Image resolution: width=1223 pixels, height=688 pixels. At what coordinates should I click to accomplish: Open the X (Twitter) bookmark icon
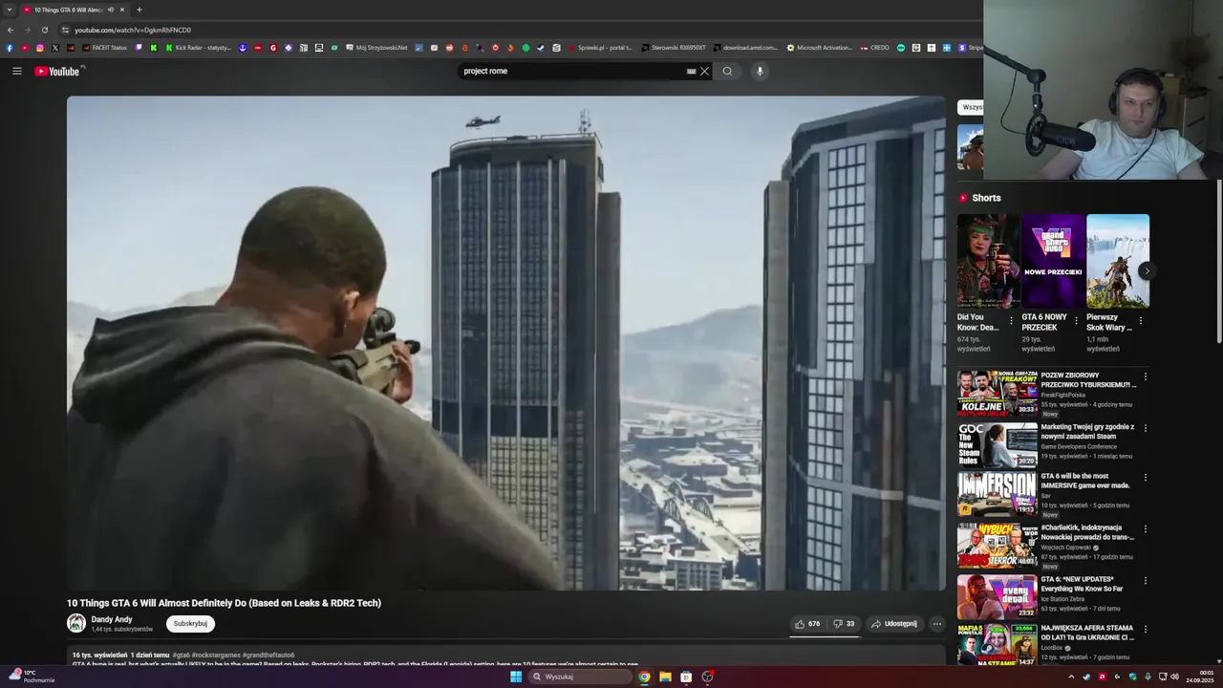(x=54, y=48)
